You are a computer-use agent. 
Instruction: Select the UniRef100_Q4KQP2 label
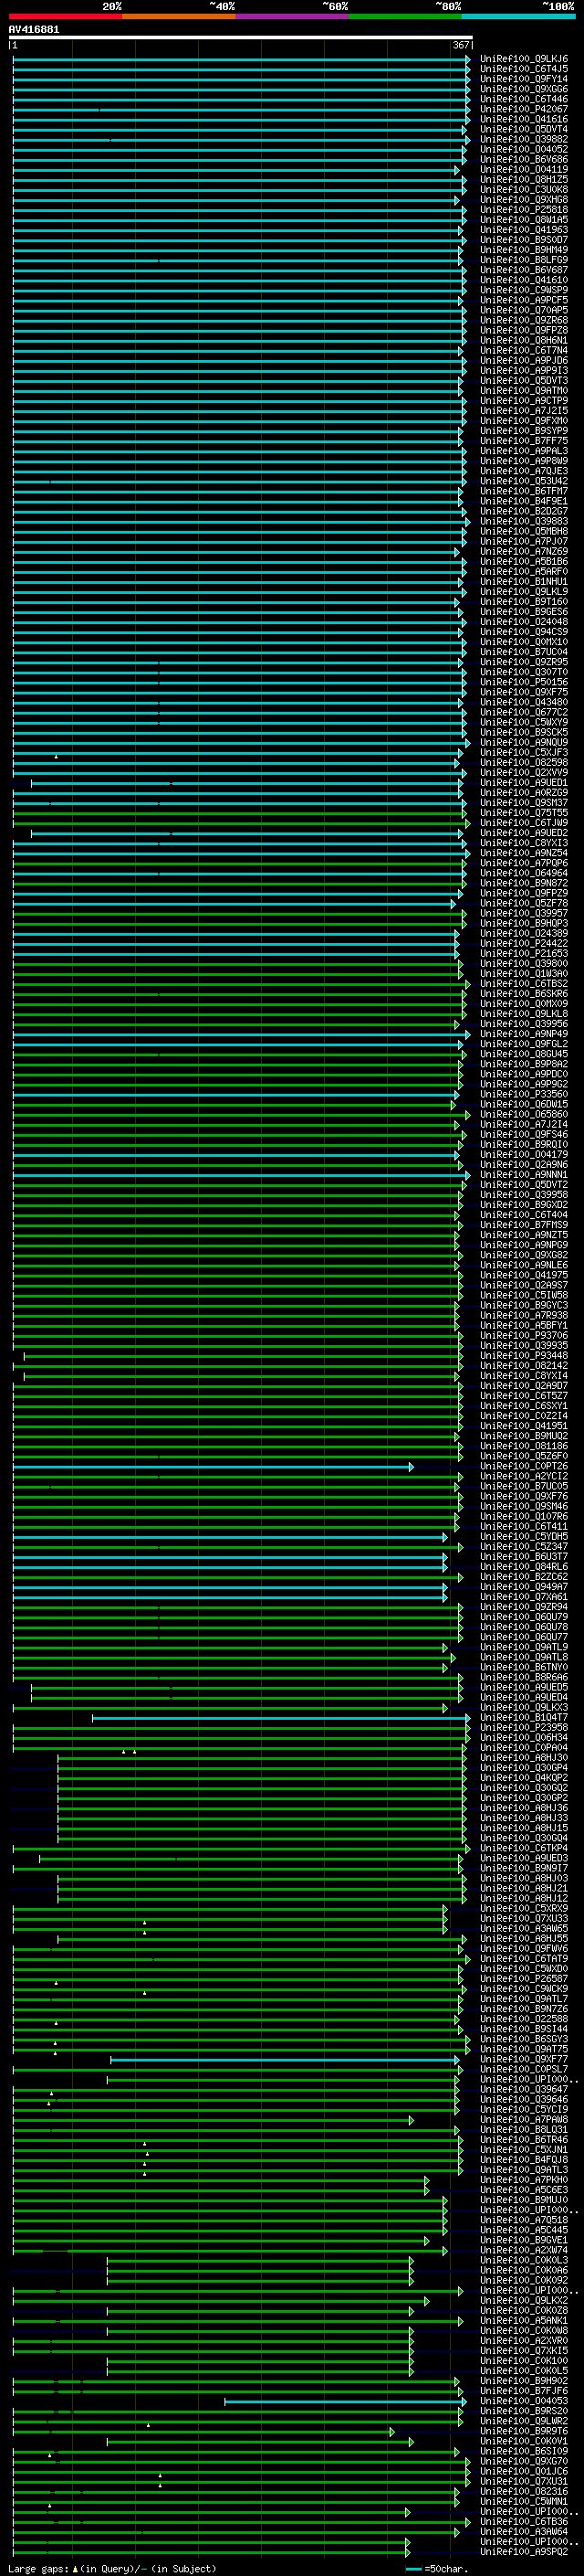coord(524,1777)
